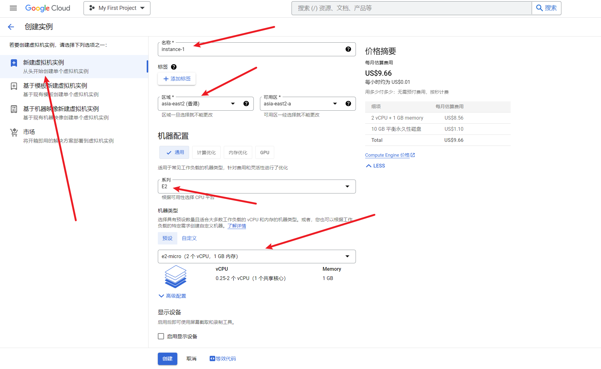Enable the 启用显示设备 checkbox
The height and width of the screenshot is (369, 601).
161,336
